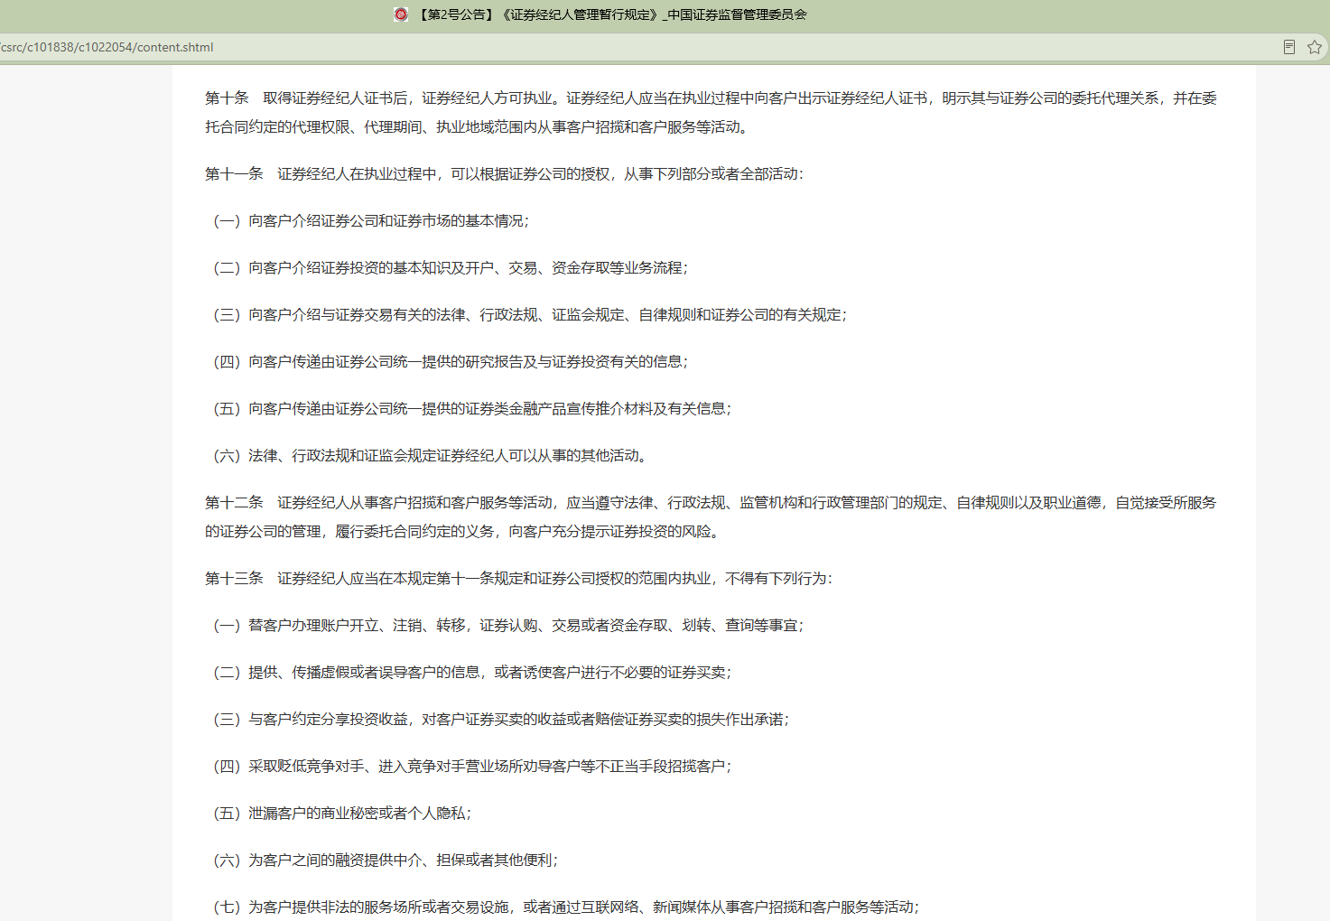Viewport: 1330px width, 921px height.
Task: Click item (一) 向客户介绍证券公司和证券市场的基本情况
Action: point(371,220)
